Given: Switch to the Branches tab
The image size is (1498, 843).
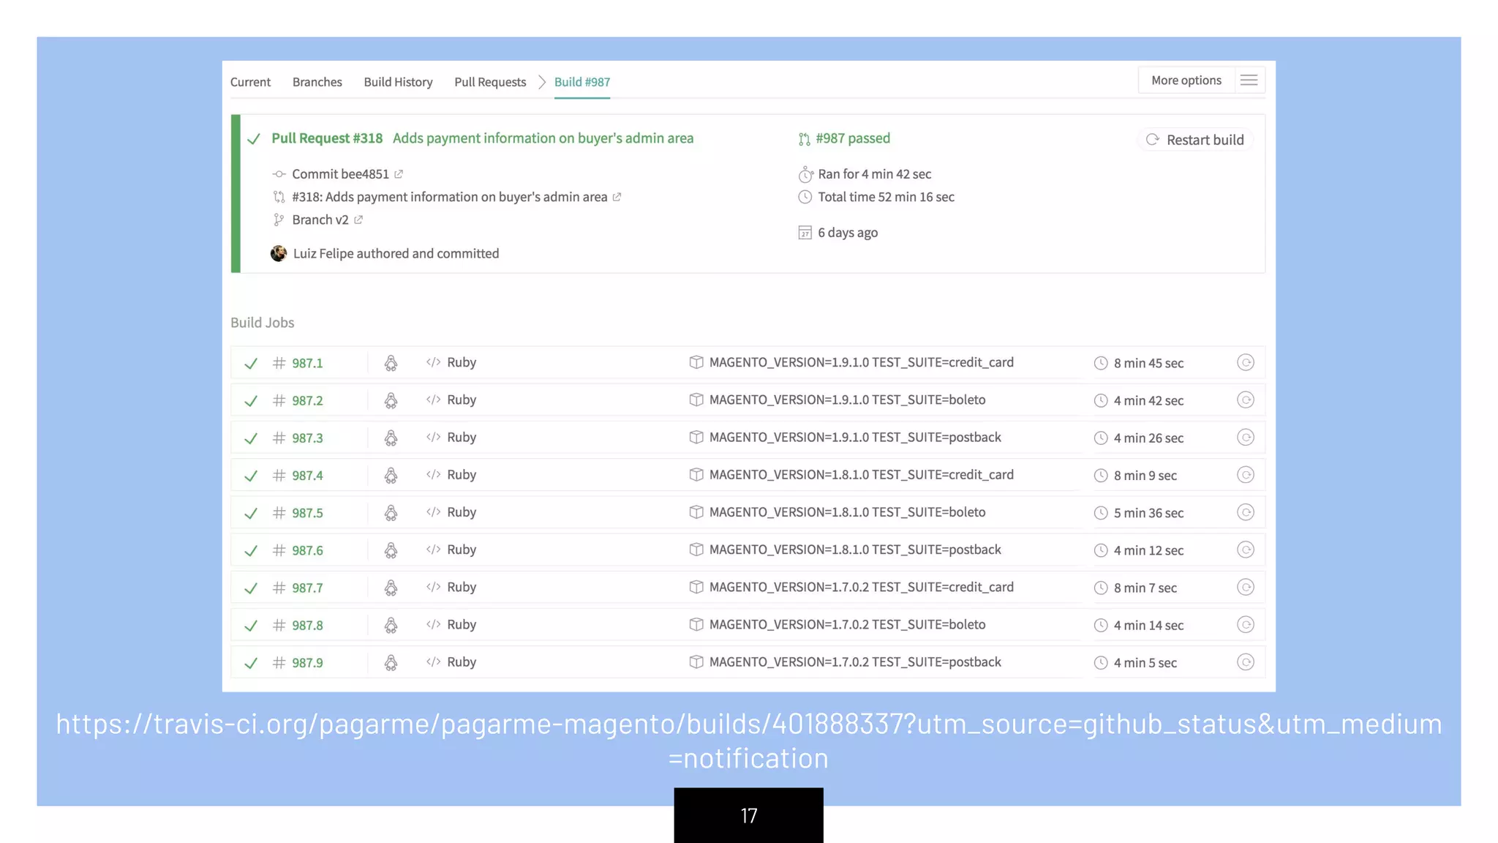Looking at the screenshot, I should point(317,82).
